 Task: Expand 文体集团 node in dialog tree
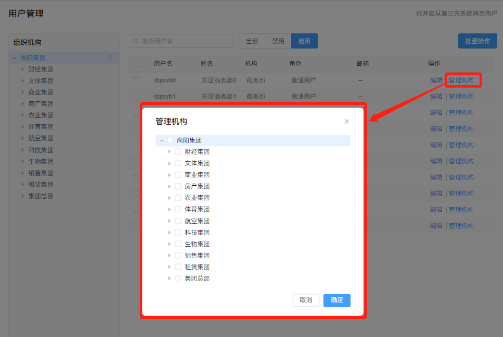coord(169,163)
